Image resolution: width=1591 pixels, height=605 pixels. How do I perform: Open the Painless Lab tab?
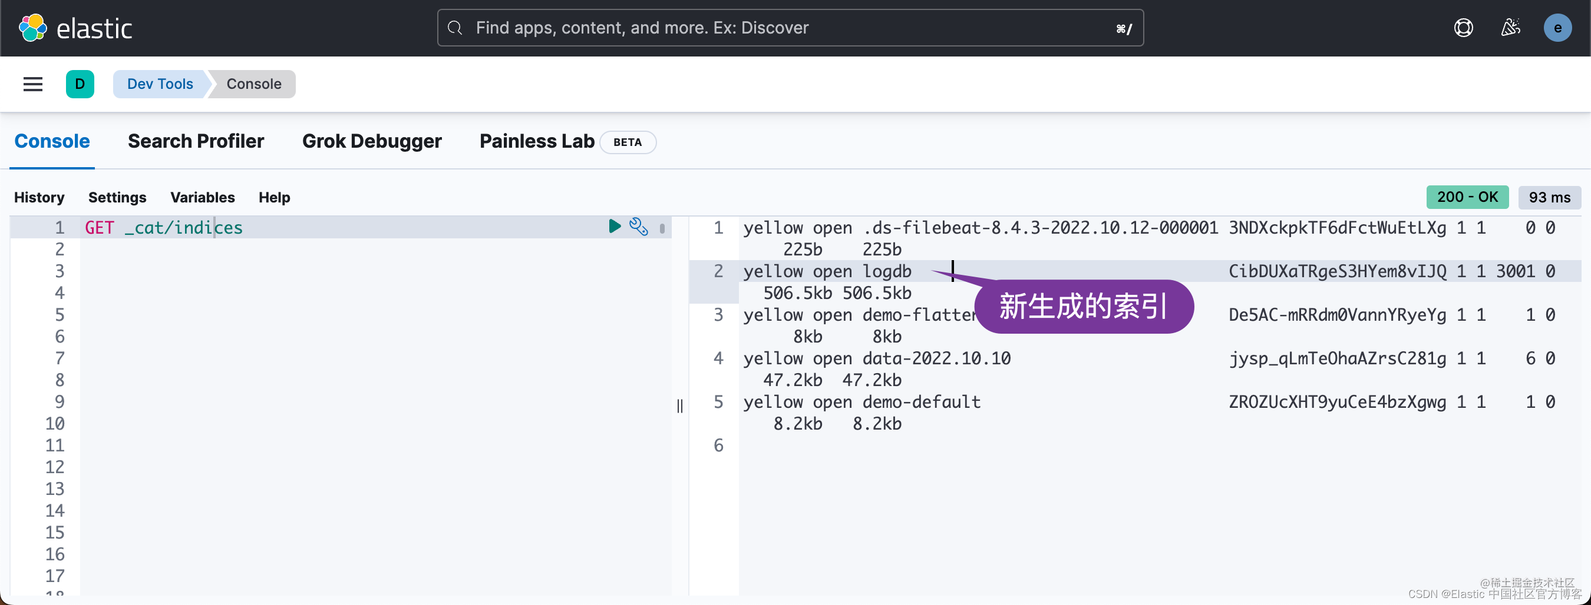point(537,141)
